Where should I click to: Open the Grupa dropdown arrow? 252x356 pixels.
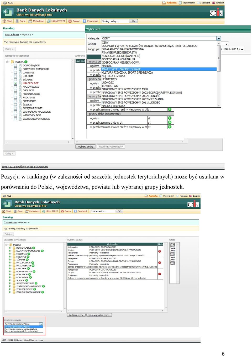pyautogui.click(x=227, y=44)
